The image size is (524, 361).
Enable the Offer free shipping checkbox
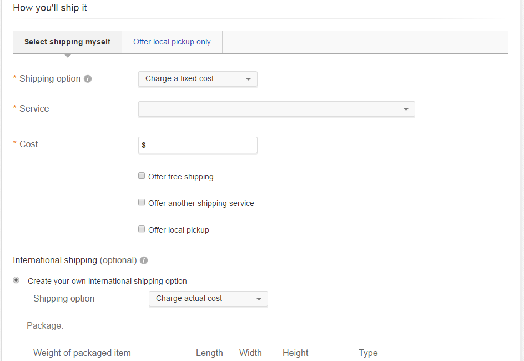(142, 176)
